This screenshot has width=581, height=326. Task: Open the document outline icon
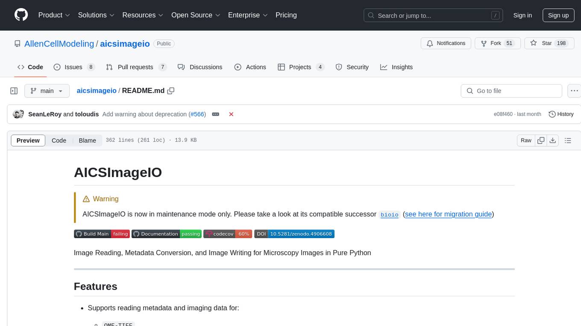568,140
